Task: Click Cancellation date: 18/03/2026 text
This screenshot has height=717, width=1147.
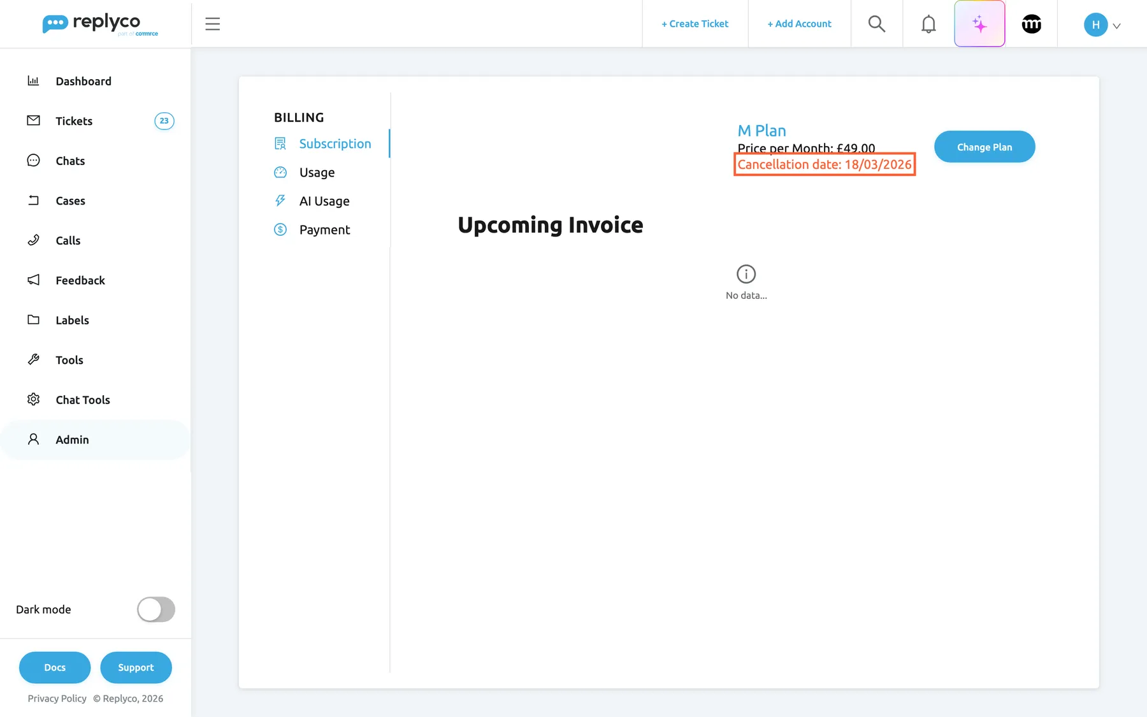Action: (x=825, y=164)
